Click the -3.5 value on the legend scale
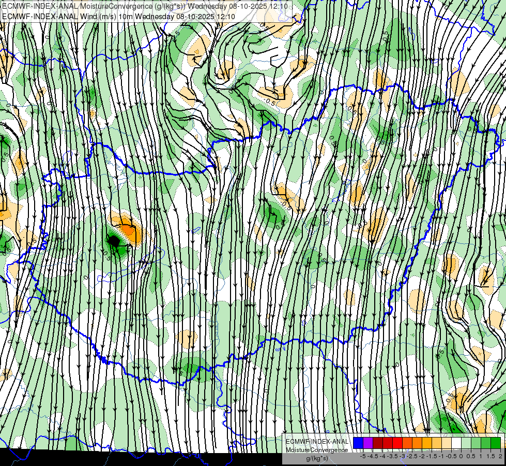Viewport: 506px width, 466px height. [x=392, y=456]
